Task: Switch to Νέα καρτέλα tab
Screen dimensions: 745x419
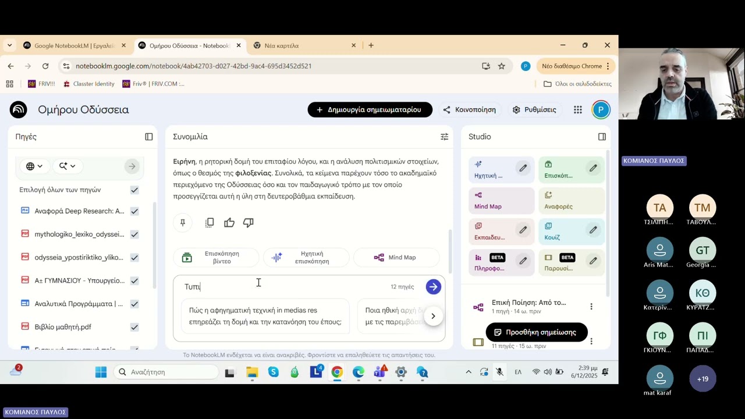Action: click(305, 45)
